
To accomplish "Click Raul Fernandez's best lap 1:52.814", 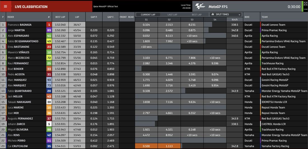I will click(x=60, y=63).
